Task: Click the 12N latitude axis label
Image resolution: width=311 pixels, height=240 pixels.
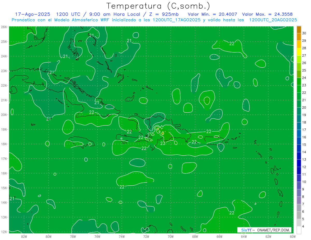Action: tap(4, 232)
